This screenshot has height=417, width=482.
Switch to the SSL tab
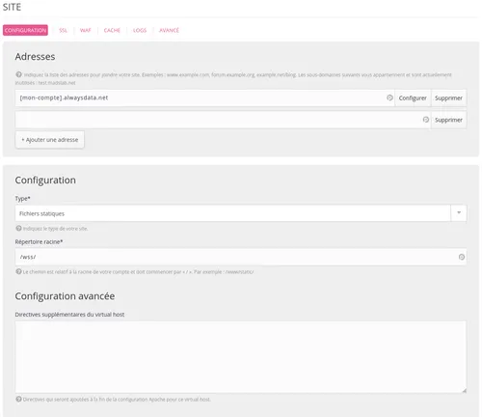click(63, 30)
